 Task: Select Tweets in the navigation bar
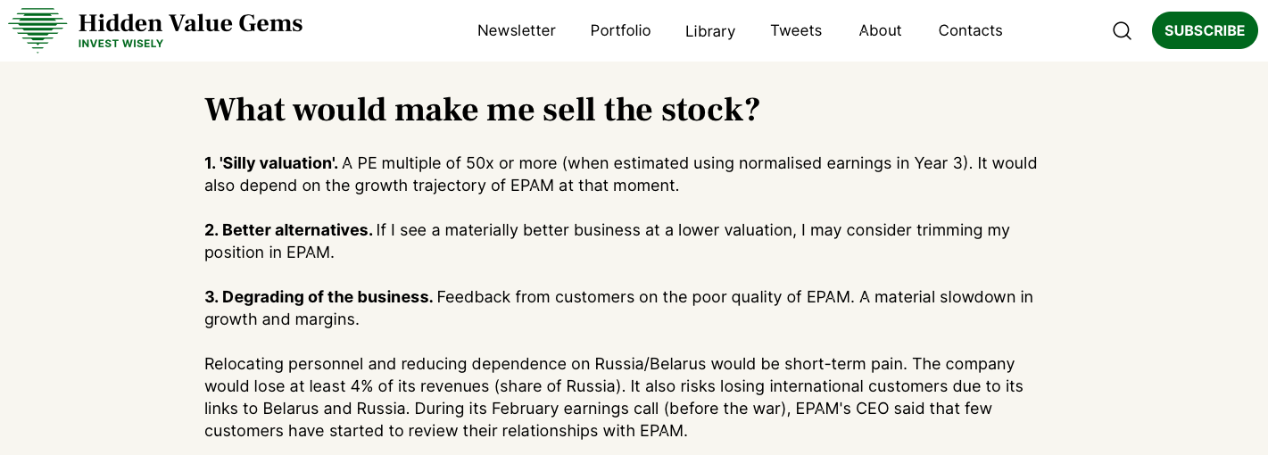coord(796,30)
